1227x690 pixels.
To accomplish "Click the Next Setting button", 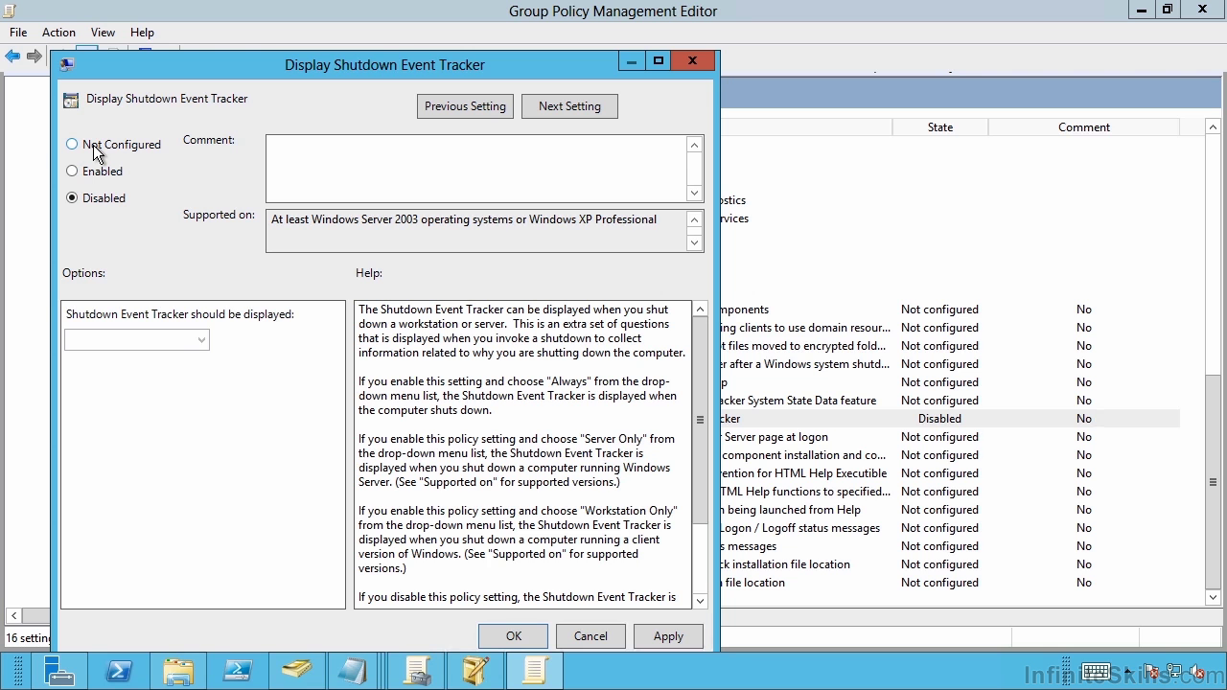I will point(569,106).
